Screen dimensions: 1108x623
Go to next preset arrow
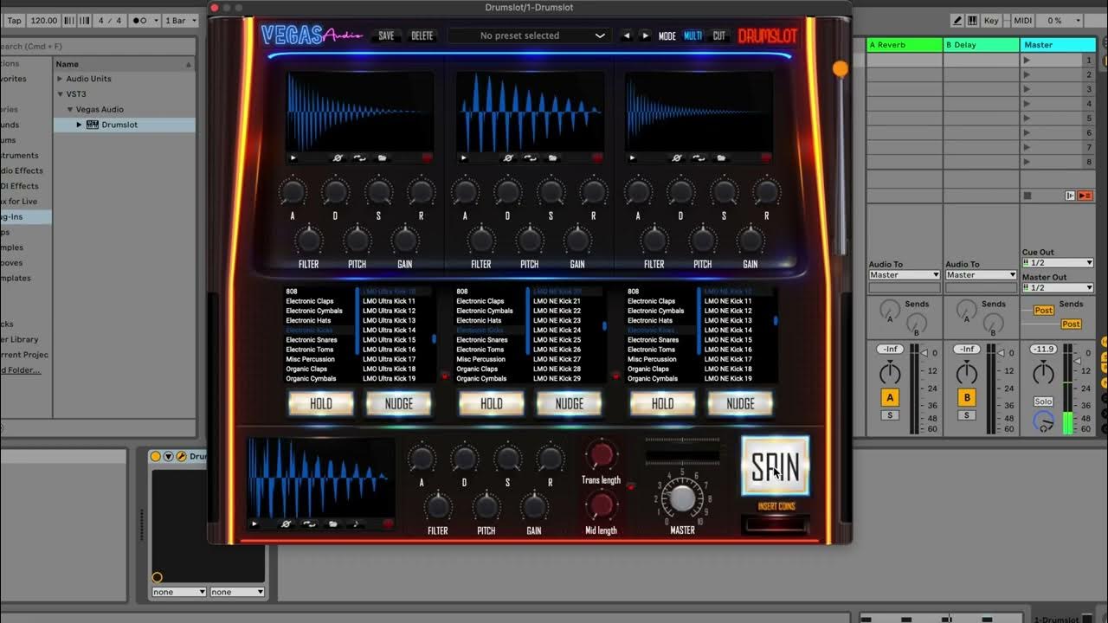(x=645, y=35)
